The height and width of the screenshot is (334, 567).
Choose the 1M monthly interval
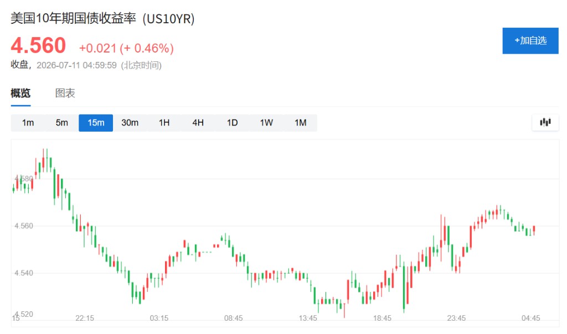[301, 123]
